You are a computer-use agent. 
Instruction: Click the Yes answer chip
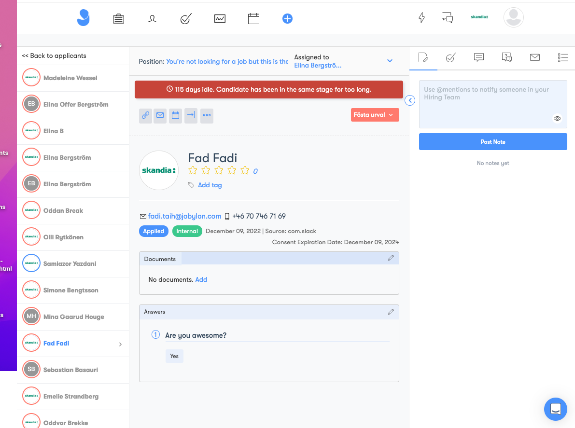click(174, 356)
